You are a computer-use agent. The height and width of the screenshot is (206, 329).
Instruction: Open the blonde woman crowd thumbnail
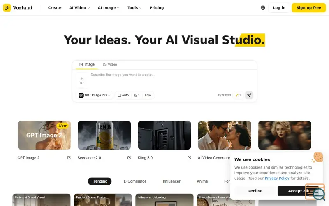[x=285, y=135]
